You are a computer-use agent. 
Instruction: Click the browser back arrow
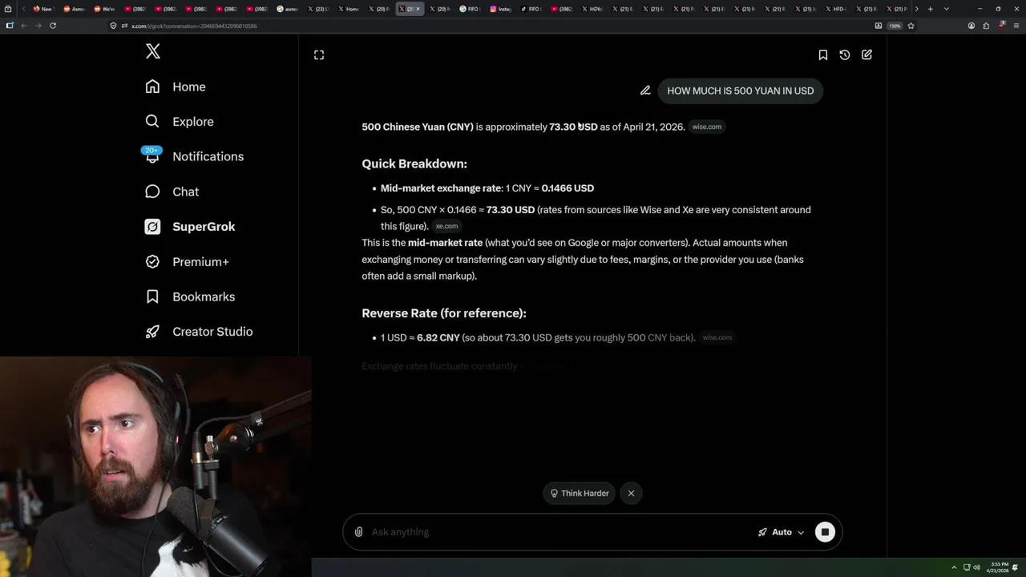[24, 26]
